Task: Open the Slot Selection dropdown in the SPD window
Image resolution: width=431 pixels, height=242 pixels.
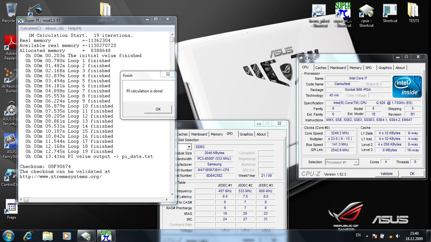Action: (189, 147)
